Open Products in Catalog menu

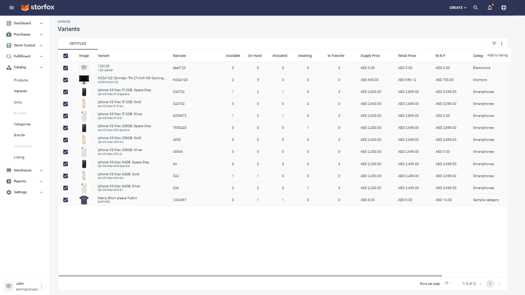point(21,80)
